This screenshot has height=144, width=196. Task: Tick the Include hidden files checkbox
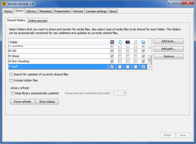(11, 81)
